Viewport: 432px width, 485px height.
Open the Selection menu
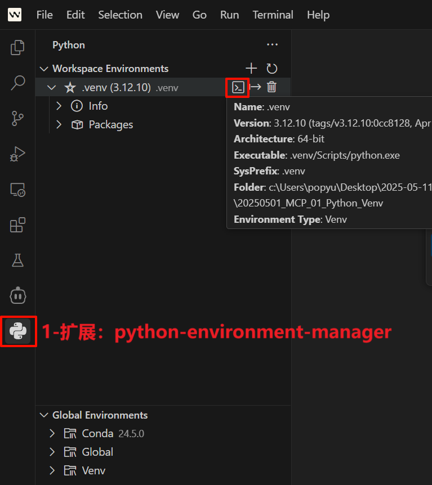(x=120, y=15)
